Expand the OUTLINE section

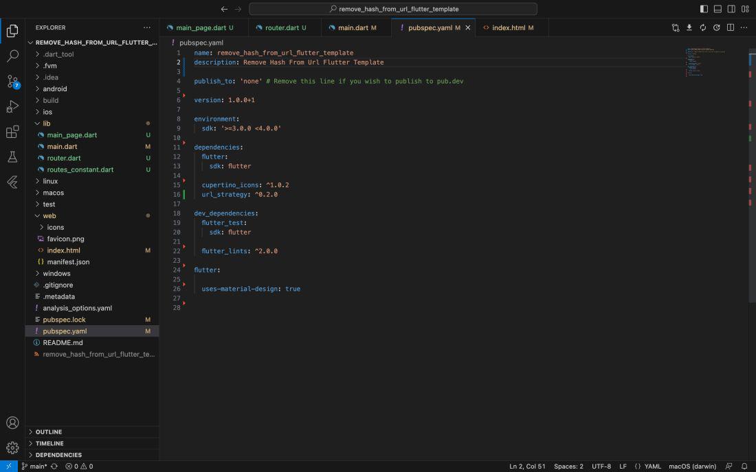49,432
